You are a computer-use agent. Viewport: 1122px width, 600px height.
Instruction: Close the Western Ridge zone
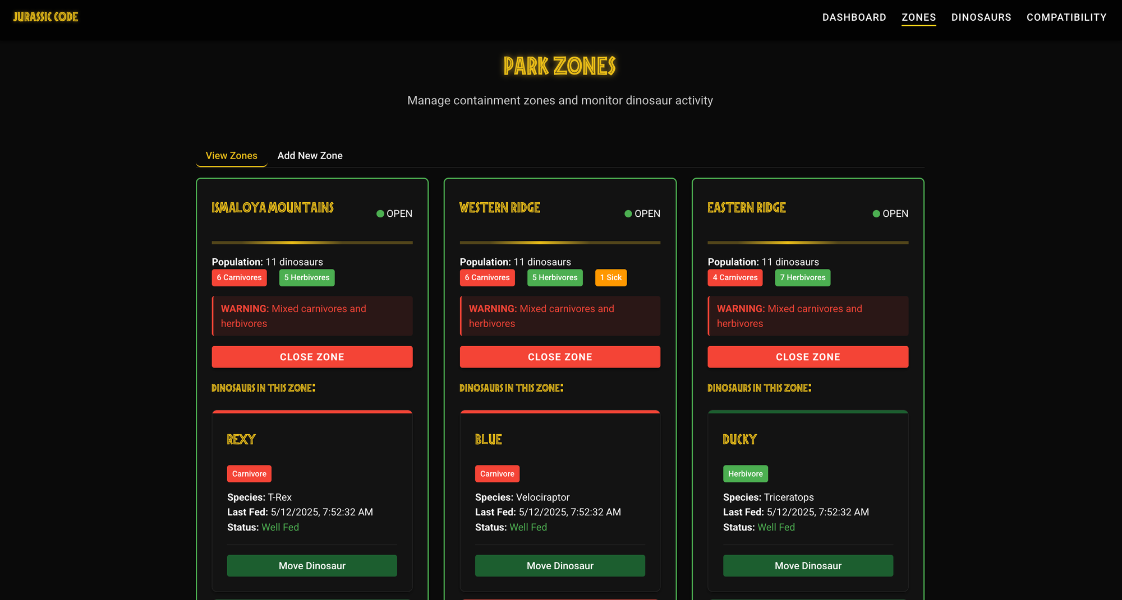tap(560, 357)
